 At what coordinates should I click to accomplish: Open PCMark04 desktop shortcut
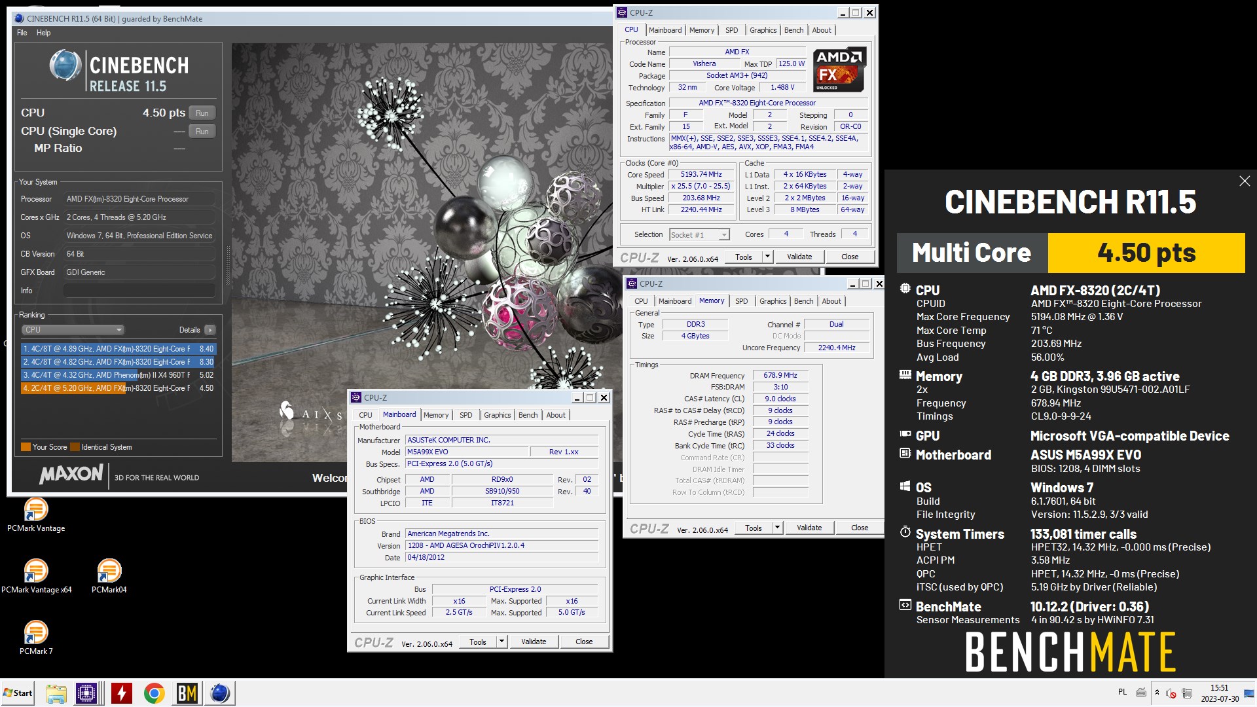(x=109, y=577)
